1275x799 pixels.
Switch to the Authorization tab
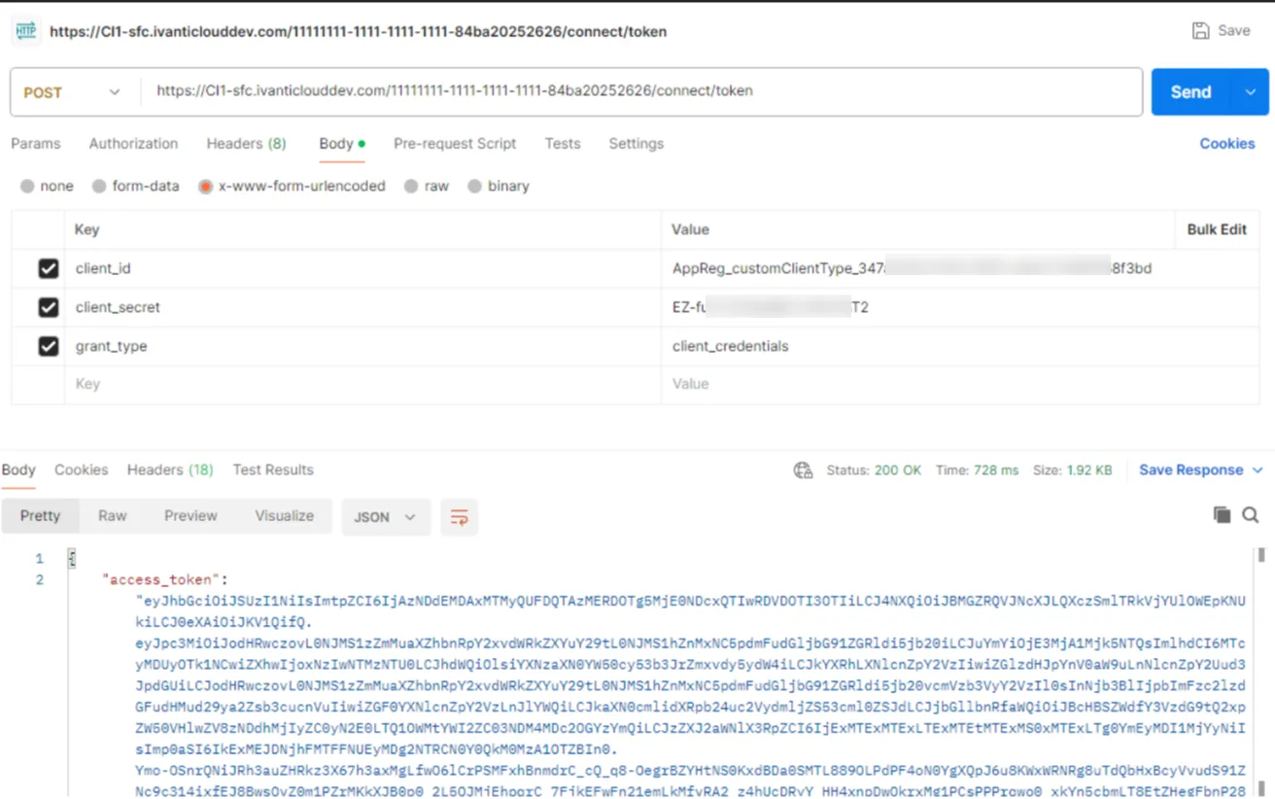point(133,144)
